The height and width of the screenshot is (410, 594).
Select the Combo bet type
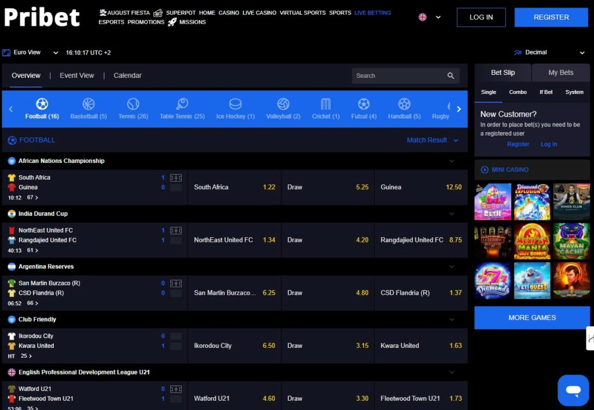518,92
